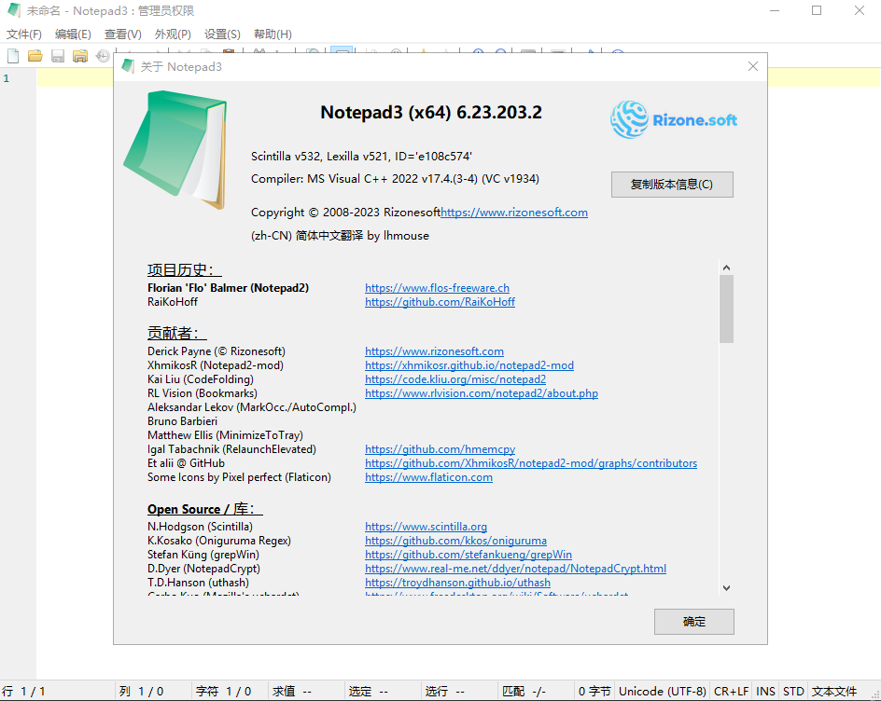Open the scintilla.org link
This screenshot has width=881, height=701.
pyautogui.click(x=426, y=527)
